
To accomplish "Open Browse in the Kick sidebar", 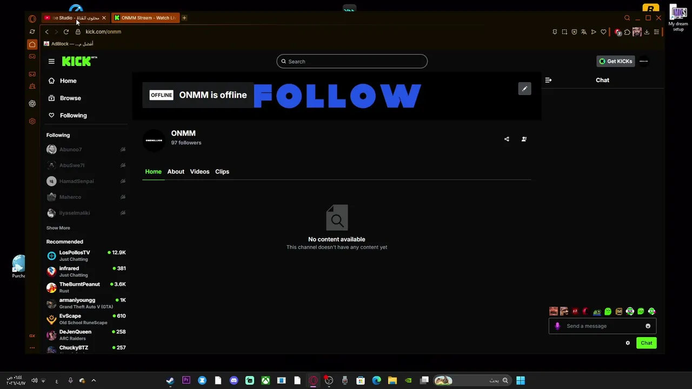I will [x=64, y=98].
